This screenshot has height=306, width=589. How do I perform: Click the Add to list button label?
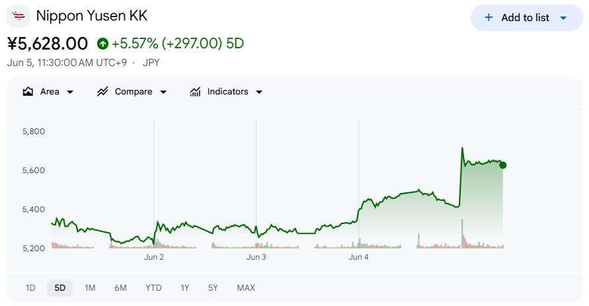(525, 18)
